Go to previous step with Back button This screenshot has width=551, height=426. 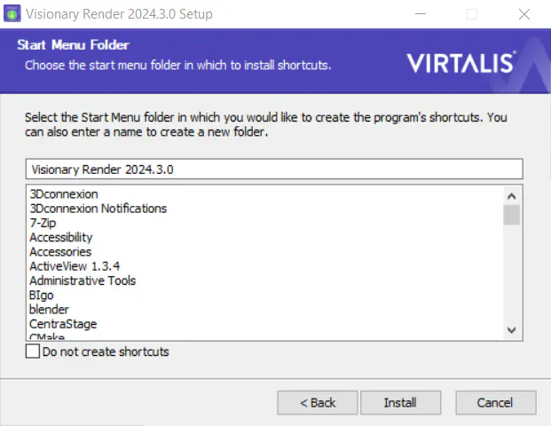point(318,402)
